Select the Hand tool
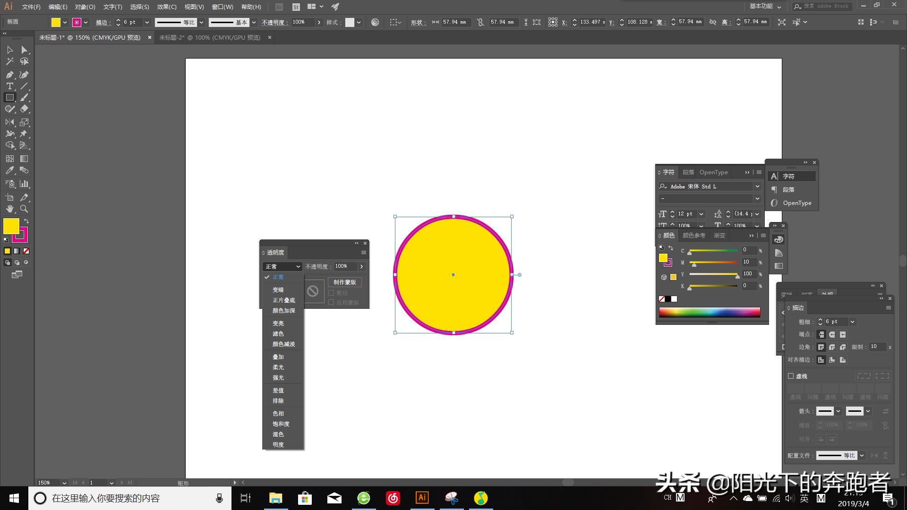 [9, 209]
